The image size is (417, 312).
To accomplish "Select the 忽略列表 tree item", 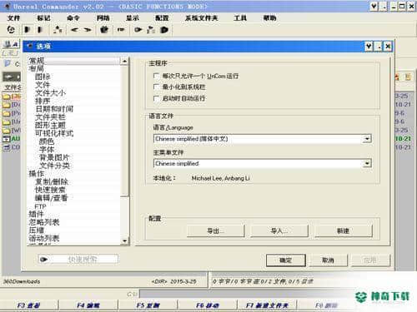I will click(44, 222).
